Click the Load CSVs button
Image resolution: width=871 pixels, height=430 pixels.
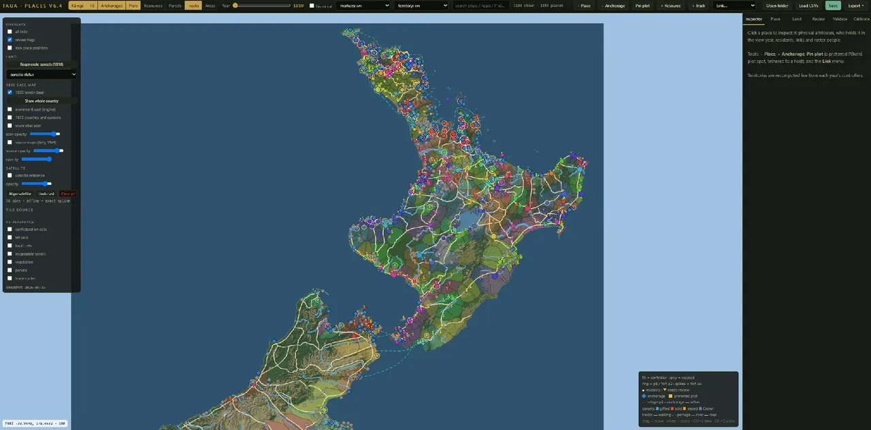(808, 5)
